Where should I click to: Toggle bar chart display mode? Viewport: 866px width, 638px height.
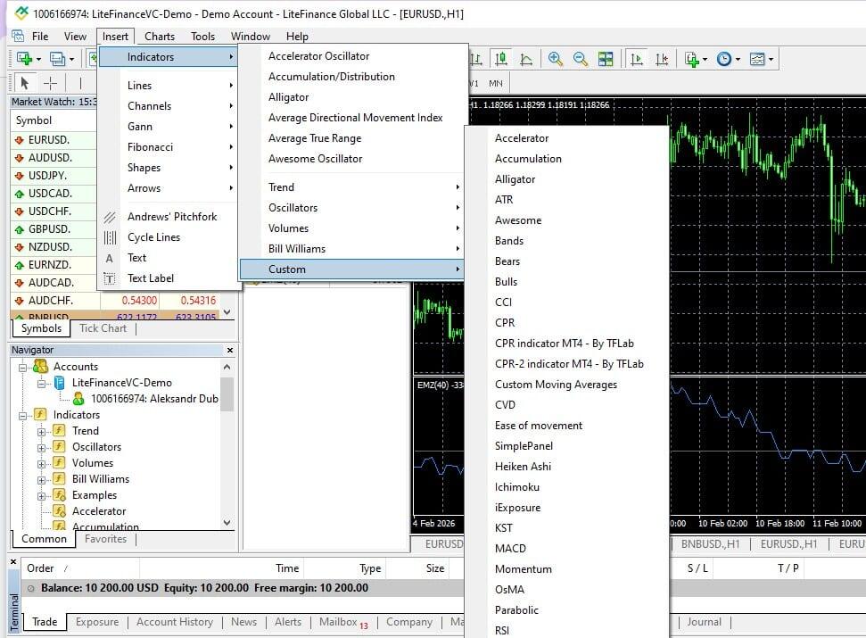pyautogui.click(x=475, y=59)
